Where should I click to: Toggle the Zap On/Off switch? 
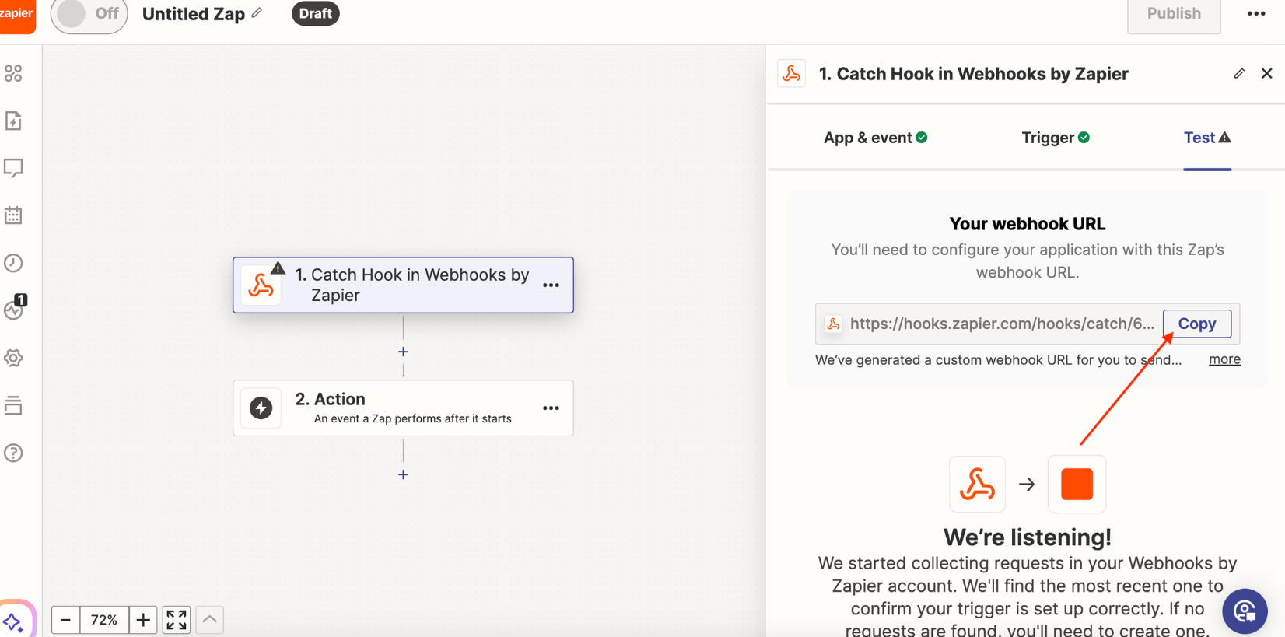point(89,14)
